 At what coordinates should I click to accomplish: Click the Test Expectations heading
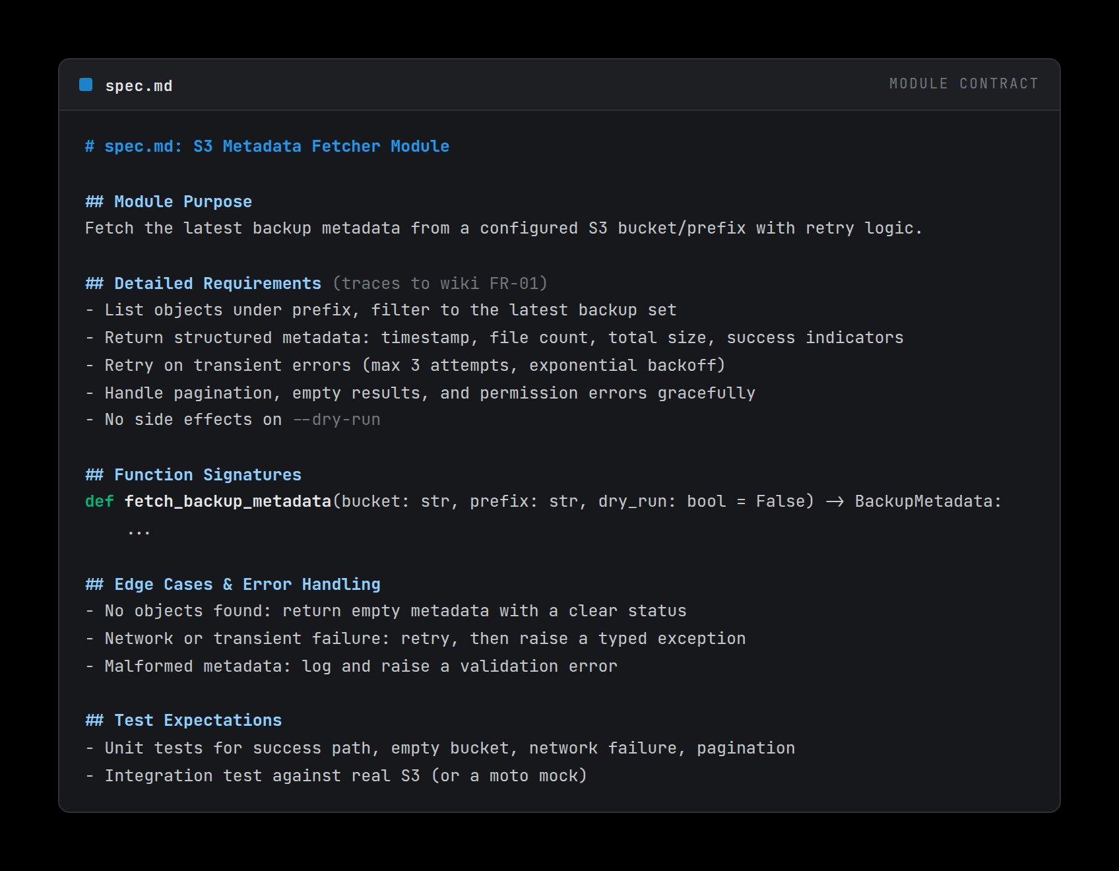183,721
